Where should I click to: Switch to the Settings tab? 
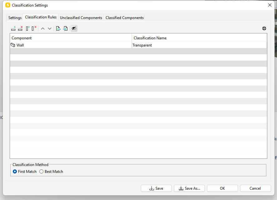(x=15, y=18)
